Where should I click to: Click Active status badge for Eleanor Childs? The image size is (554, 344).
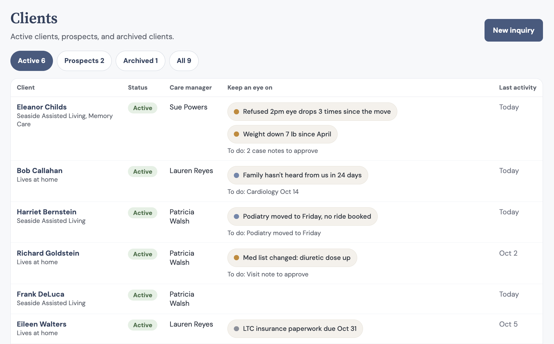(143, 108)
